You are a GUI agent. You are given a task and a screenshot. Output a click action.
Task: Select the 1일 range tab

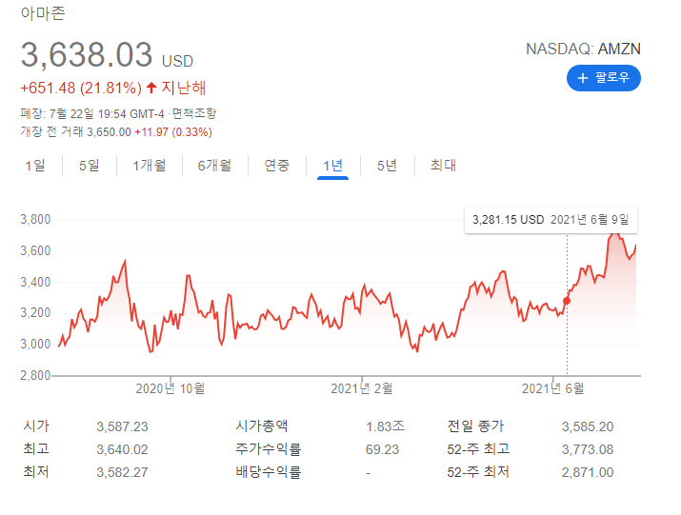[x=35, y=166]
